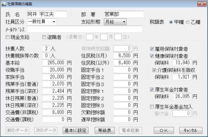Click the 遅早控除額 amount field

coord(123,119)
